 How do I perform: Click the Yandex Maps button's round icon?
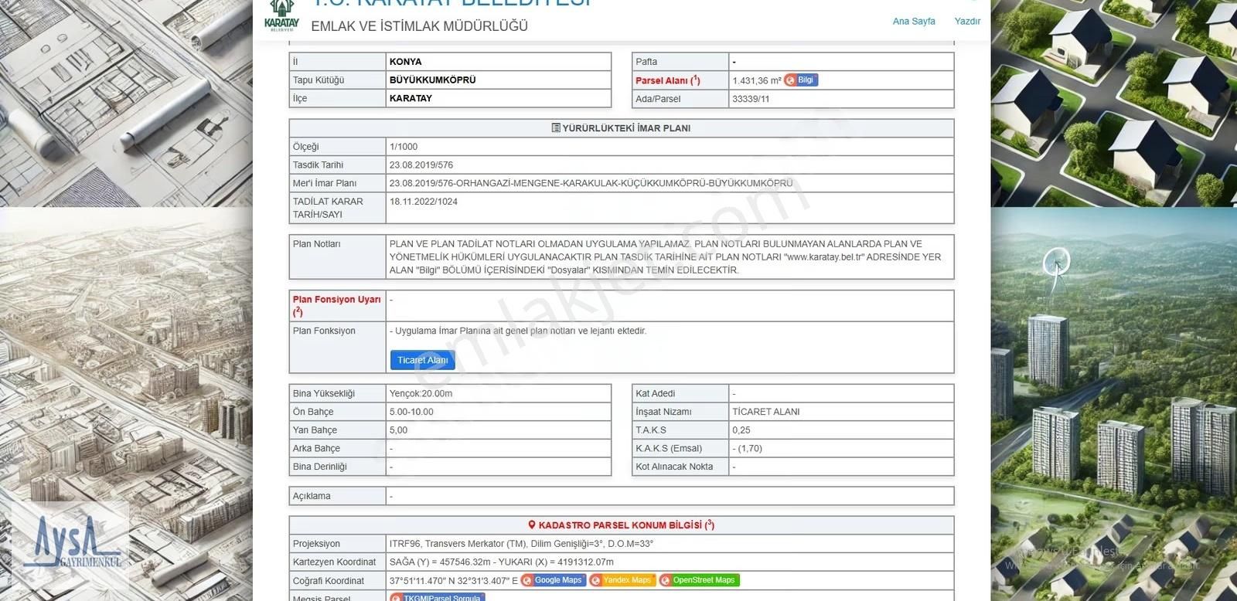click(x=596, y=580)
